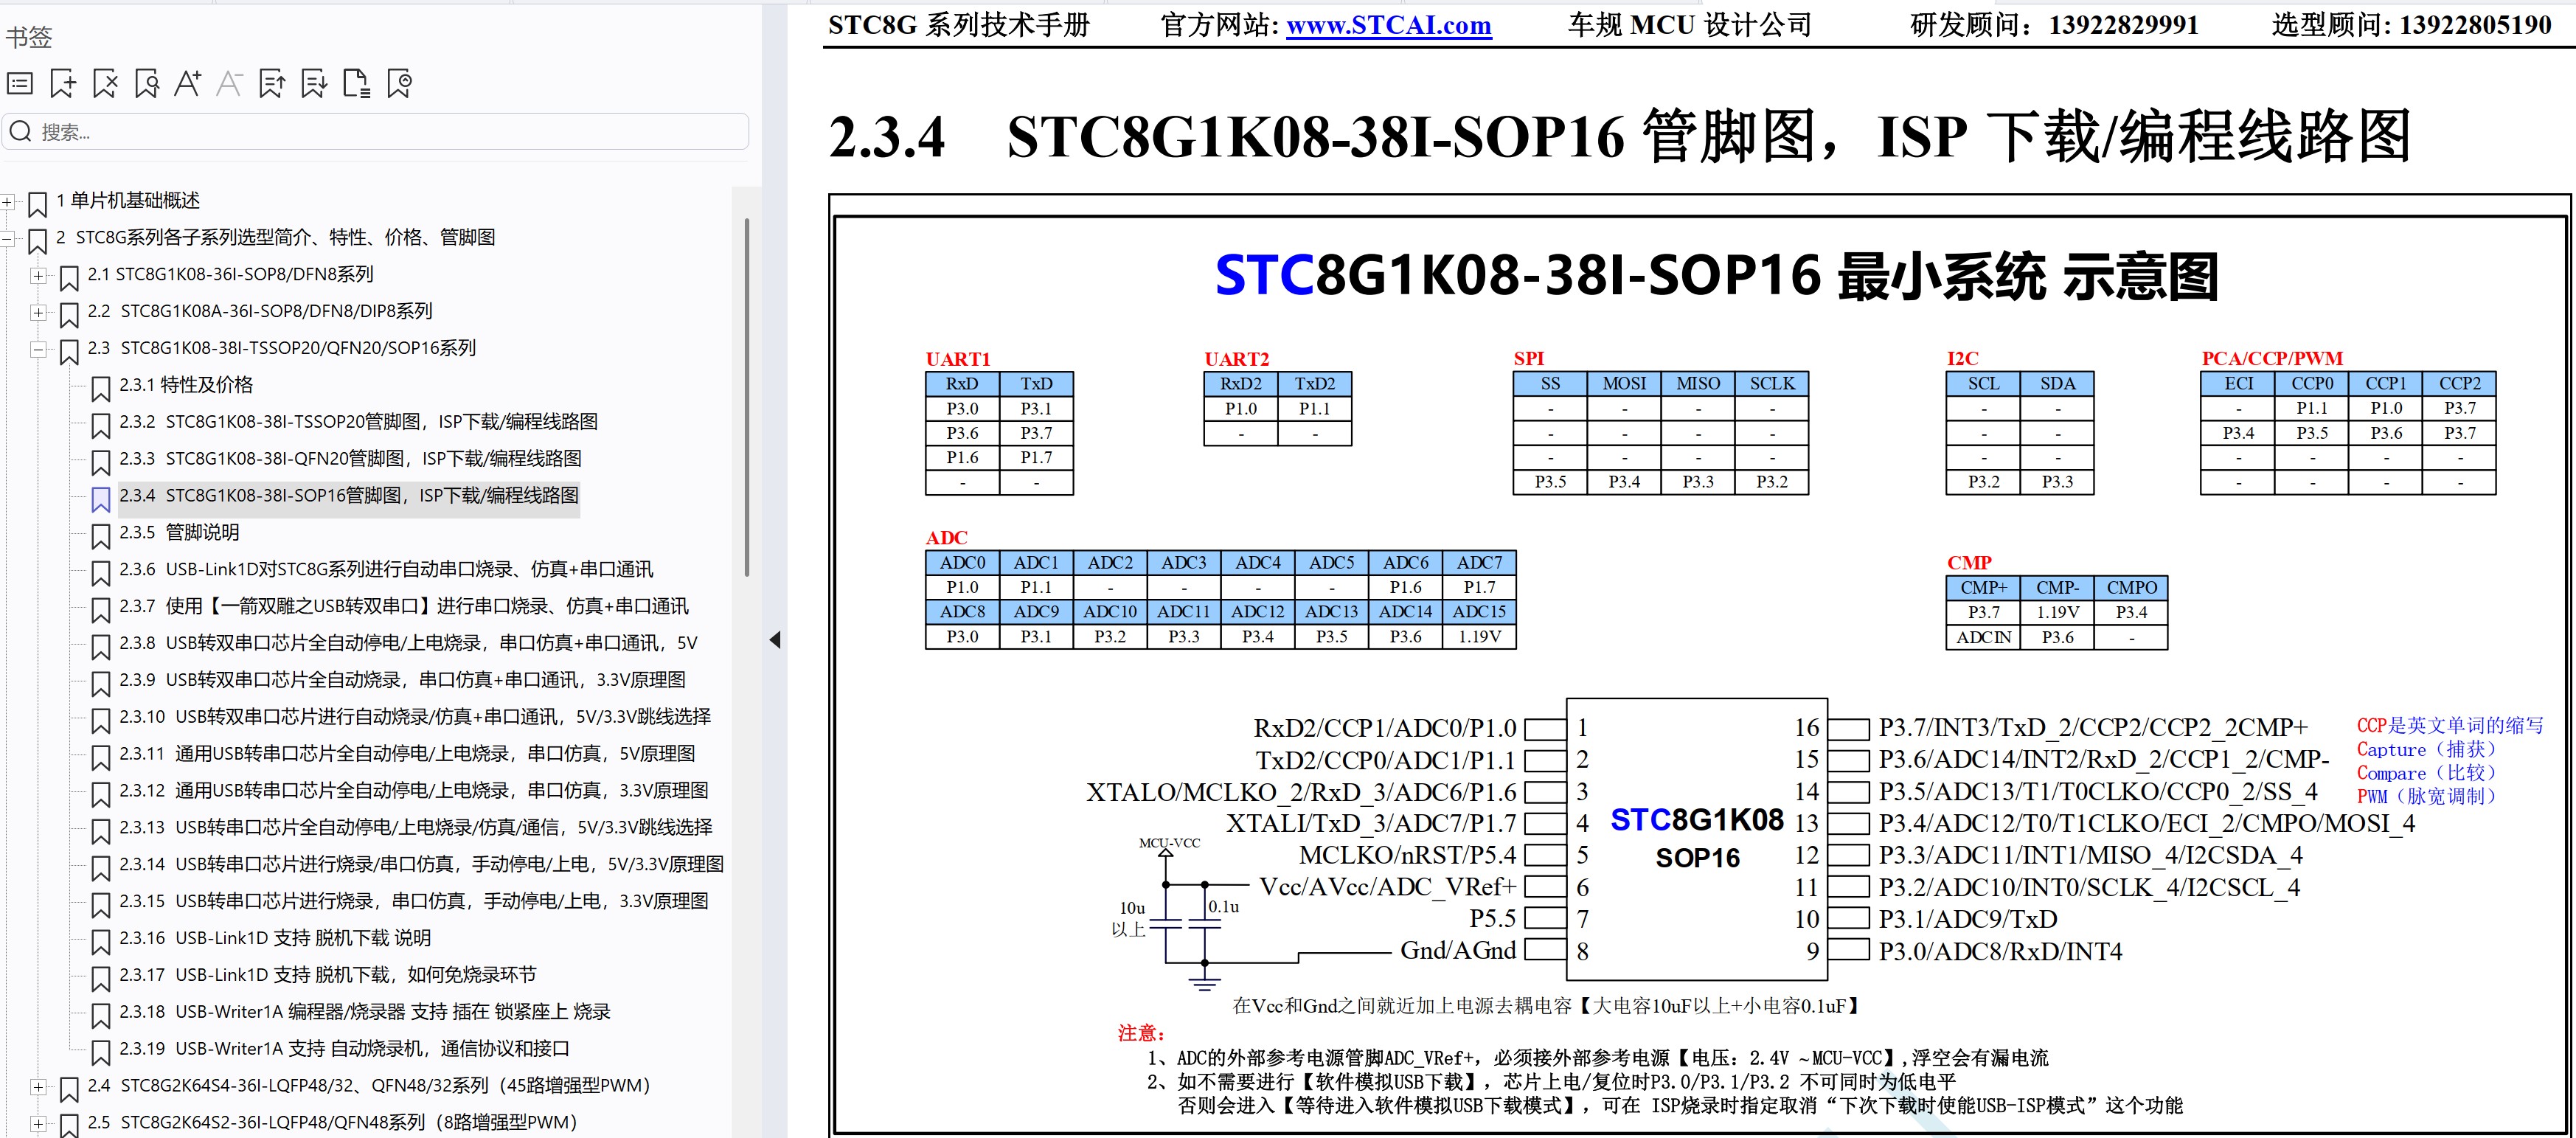Image resolution: width=2576 pixels, height=1138 pixels.
Task: Open bookmark 2.3.18 USB-Writer1A 编程器/烧录器
Action: click(365, 1012)
